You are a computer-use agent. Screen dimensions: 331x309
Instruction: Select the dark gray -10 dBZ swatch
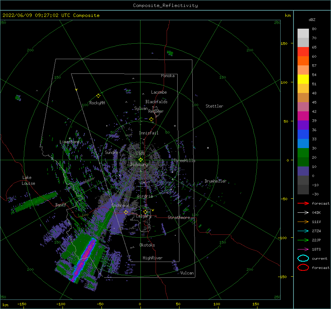coord(303,190)
